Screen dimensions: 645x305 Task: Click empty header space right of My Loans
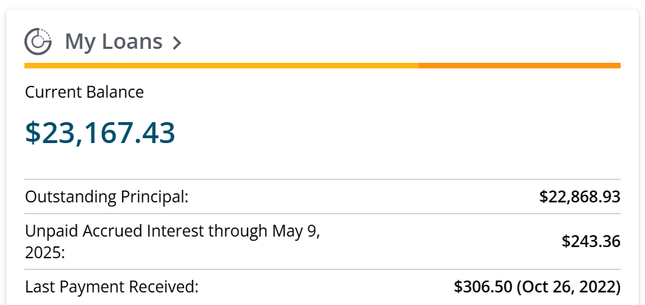404,42
